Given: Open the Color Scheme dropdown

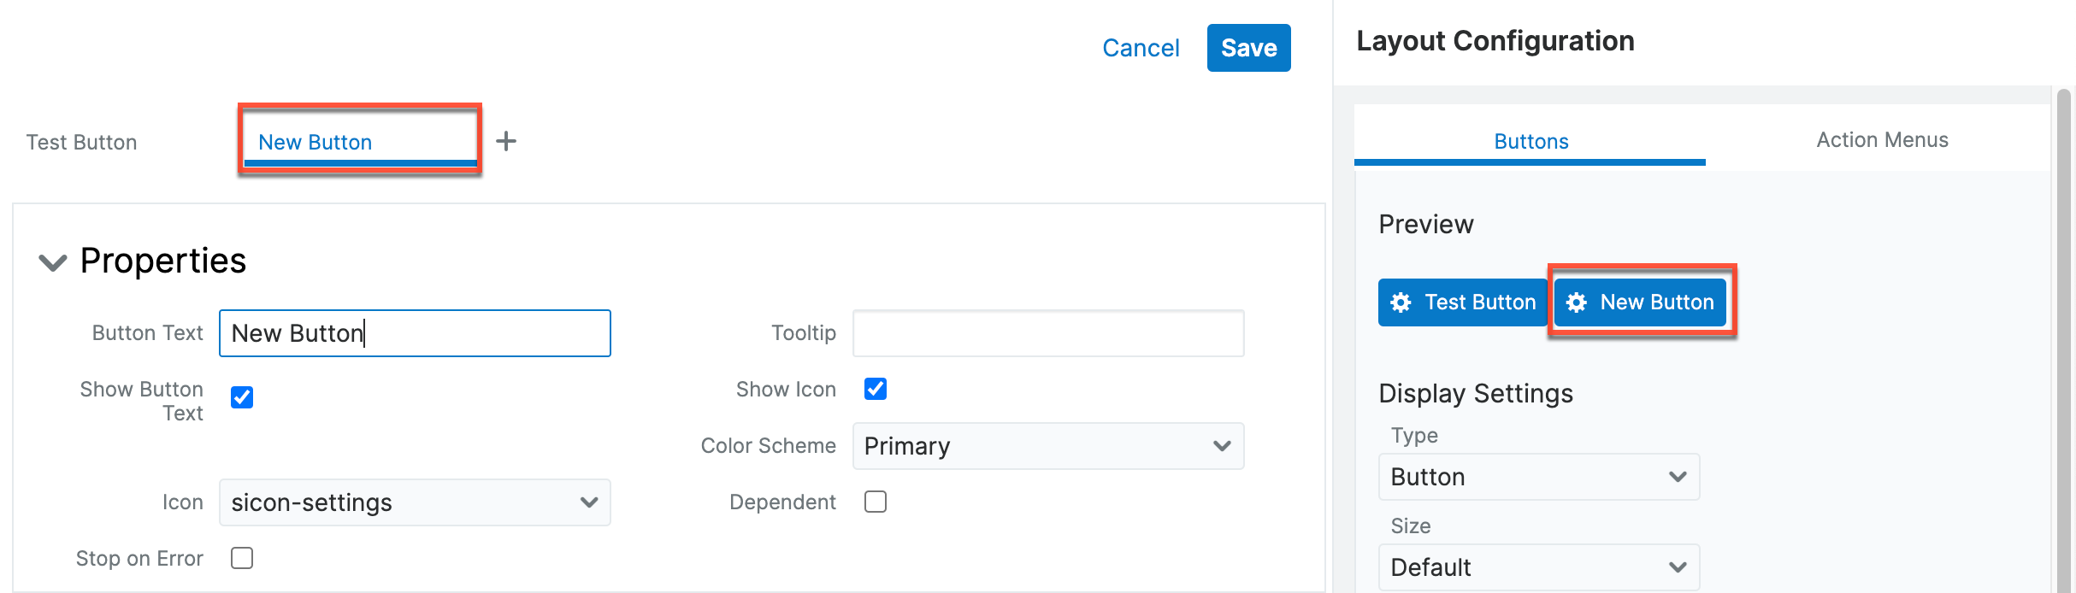Looking at the screenshot, I should tap(1047, 446).
